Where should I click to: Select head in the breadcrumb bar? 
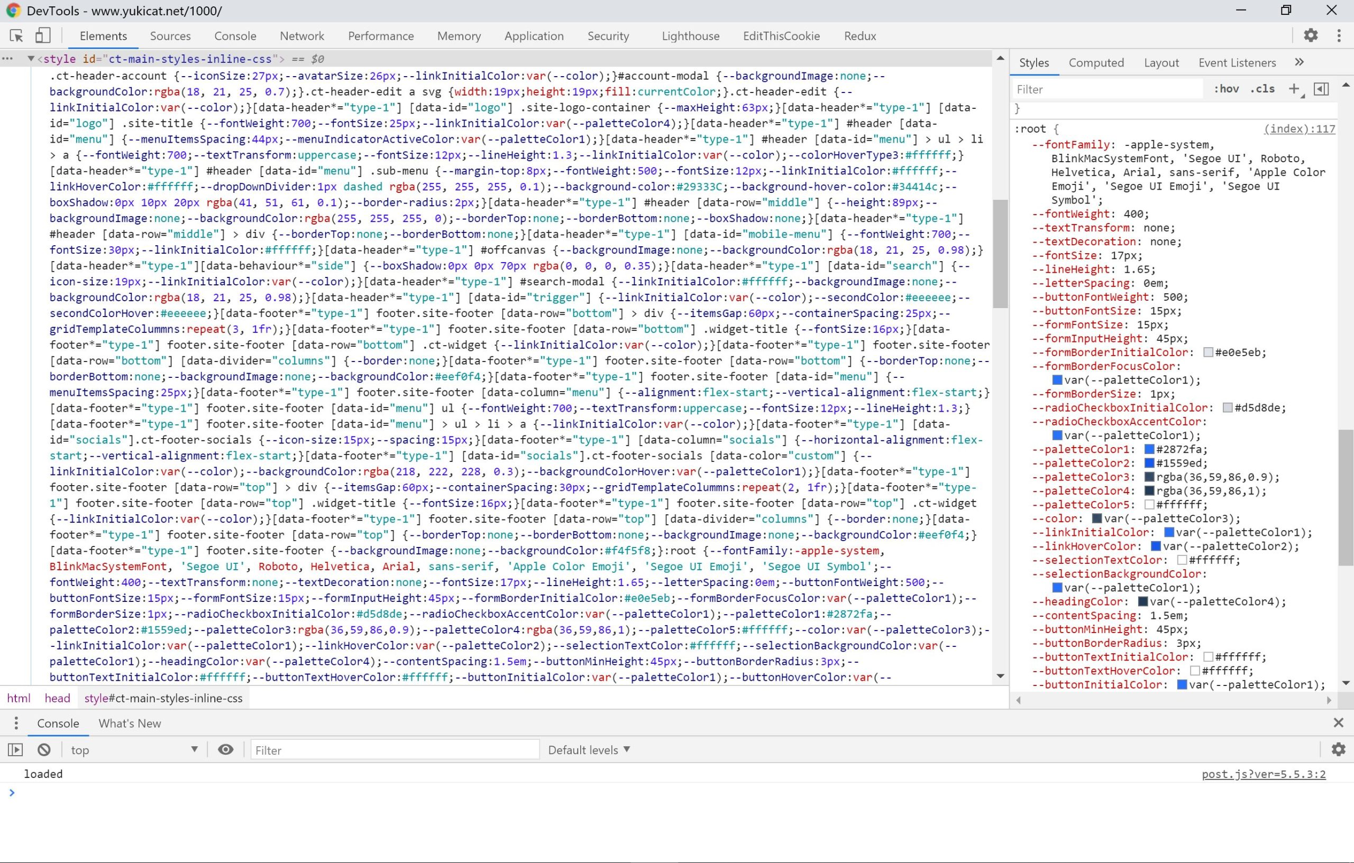(57, 698)
